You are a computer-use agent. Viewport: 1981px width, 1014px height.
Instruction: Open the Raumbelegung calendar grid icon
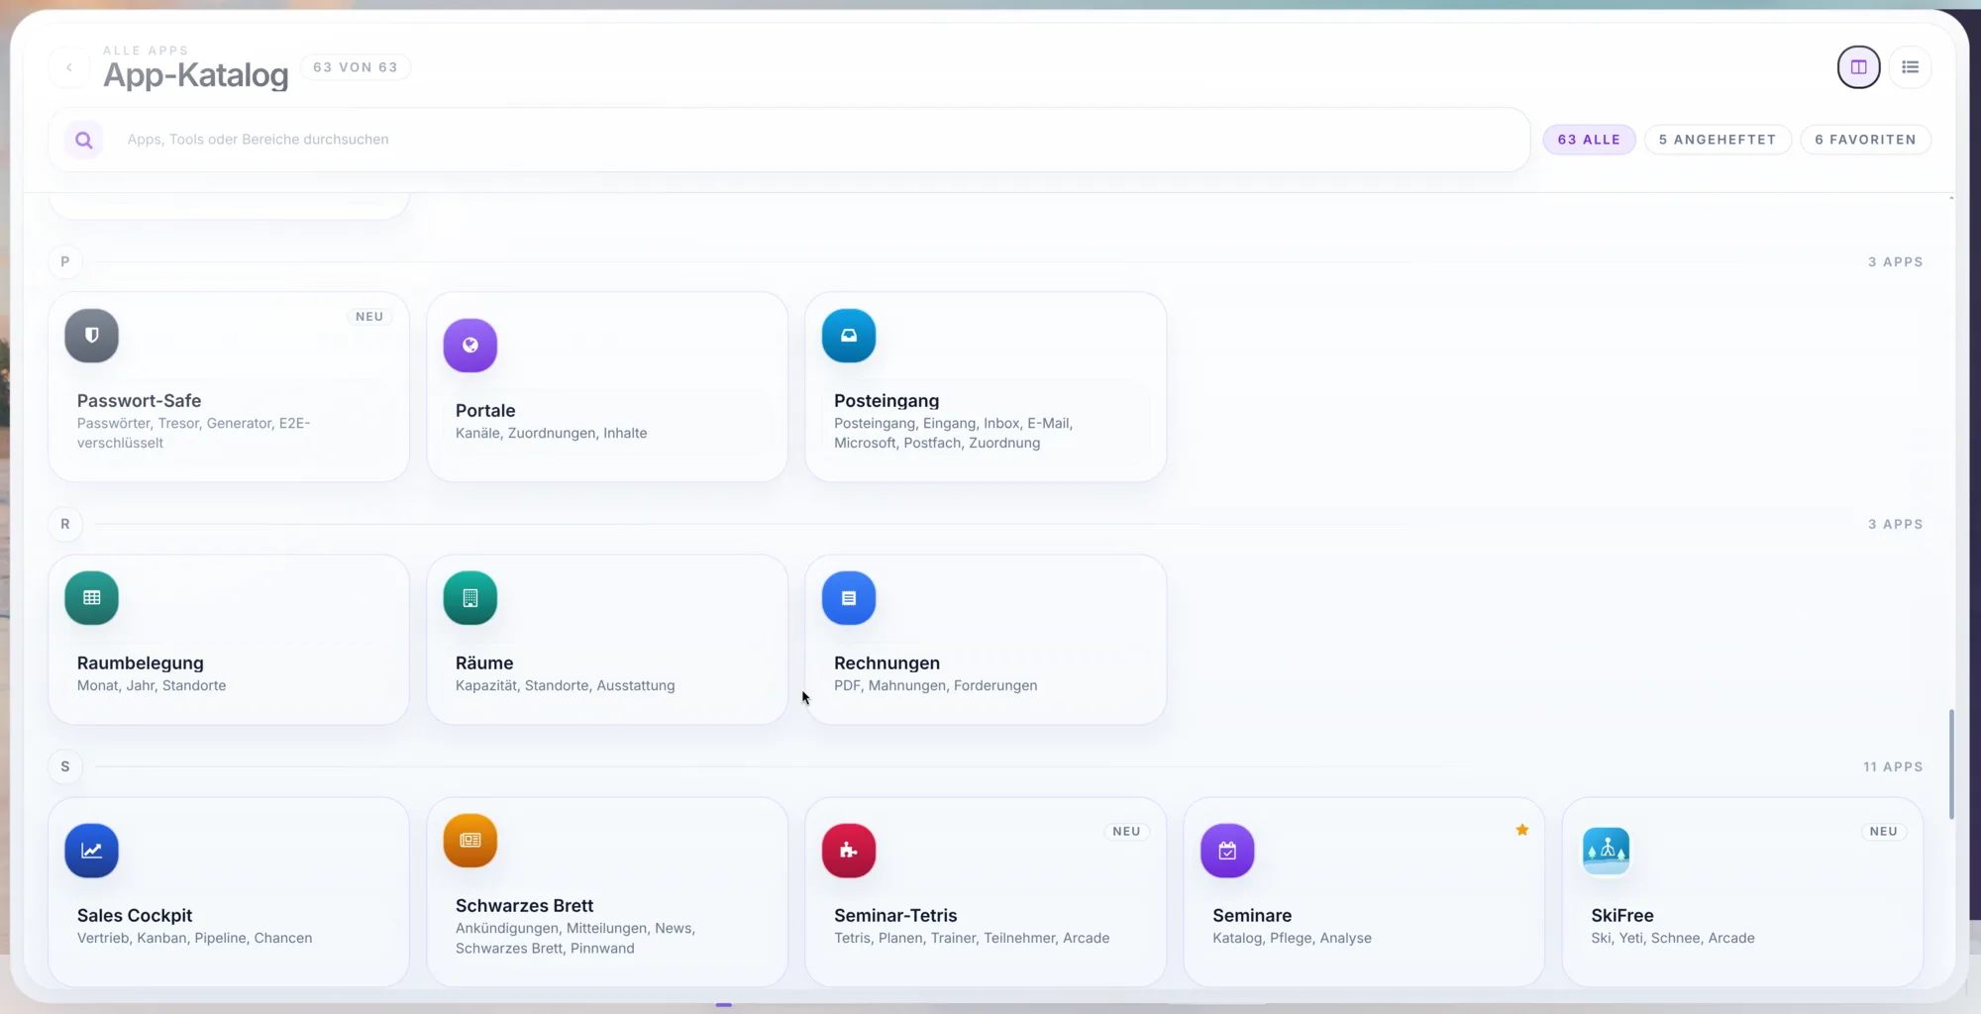(91, 598)
